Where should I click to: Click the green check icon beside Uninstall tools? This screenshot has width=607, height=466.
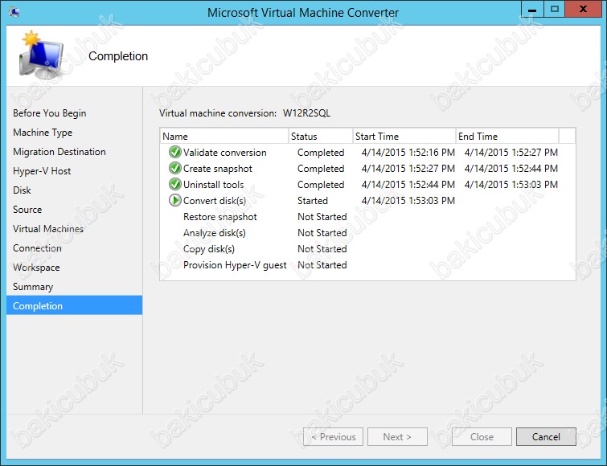[175, 184]
